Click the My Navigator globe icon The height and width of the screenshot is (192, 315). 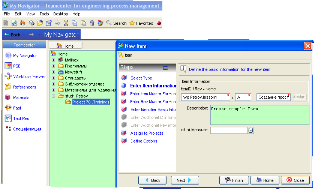click(8, 55)
